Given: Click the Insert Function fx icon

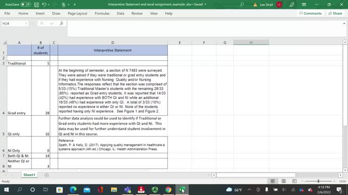Looking at the screenshot, I should [61, 23].
